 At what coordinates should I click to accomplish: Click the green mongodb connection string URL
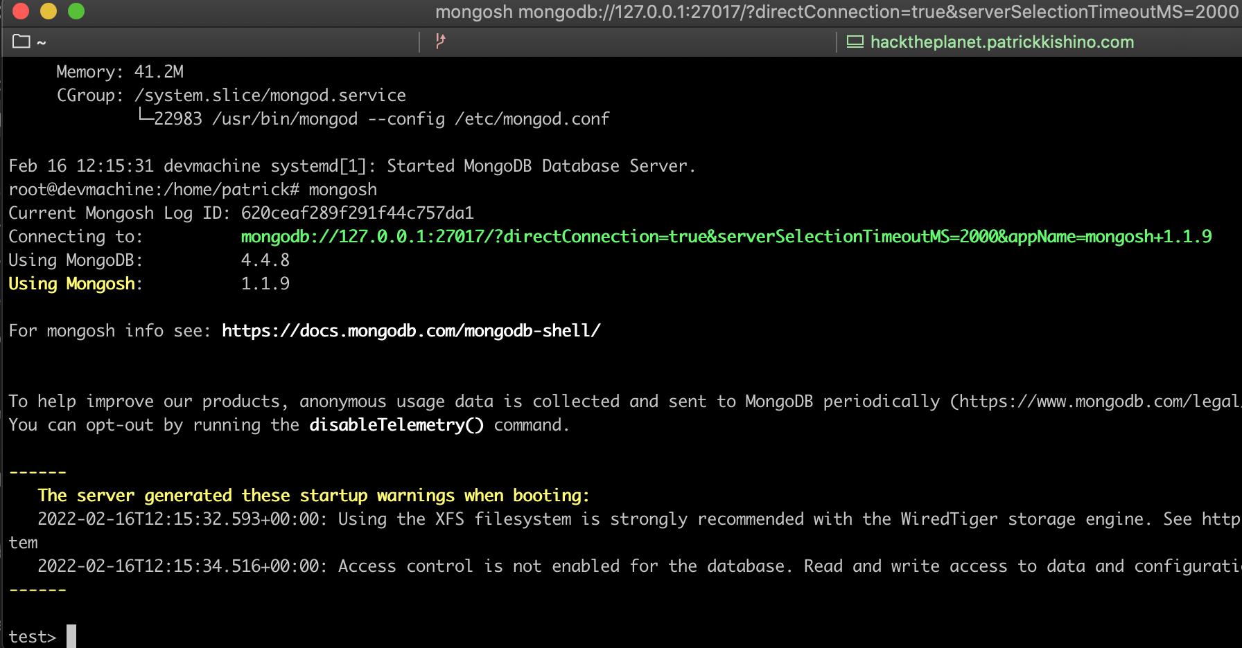pyautogui.click(x=726, y=236)
